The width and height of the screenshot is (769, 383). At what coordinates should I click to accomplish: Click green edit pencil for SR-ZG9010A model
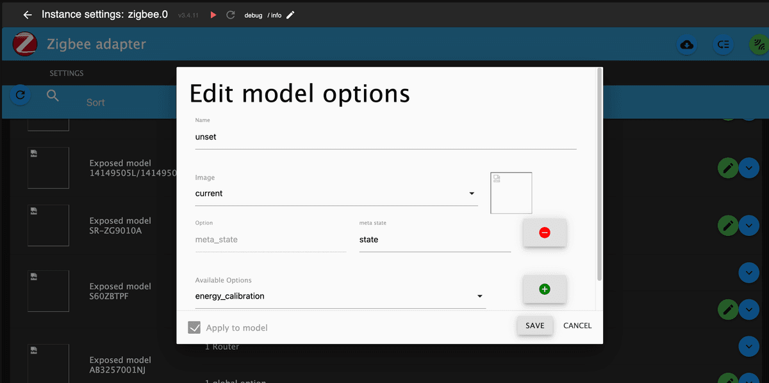pos(727,226)
